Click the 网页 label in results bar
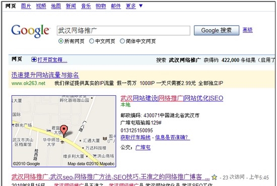Viewport: 277px width, 186px height. pyautogui.click(x=17, y=59)
